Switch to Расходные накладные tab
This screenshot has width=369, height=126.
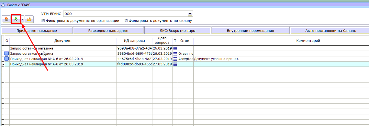[x=108, y=31]
